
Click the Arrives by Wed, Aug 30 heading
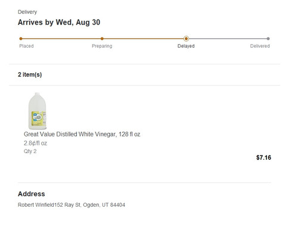pos(59,22)
